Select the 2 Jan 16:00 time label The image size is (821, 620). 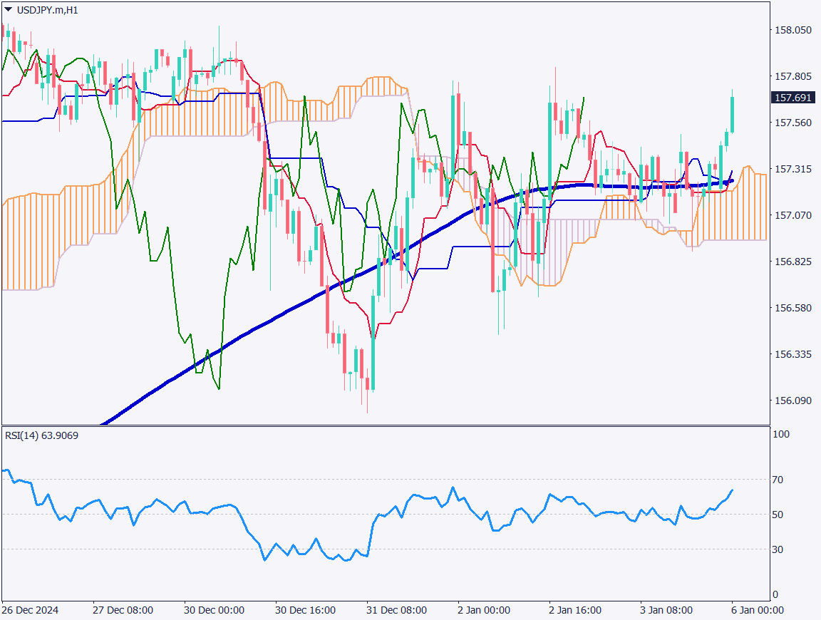pos(574,611)
